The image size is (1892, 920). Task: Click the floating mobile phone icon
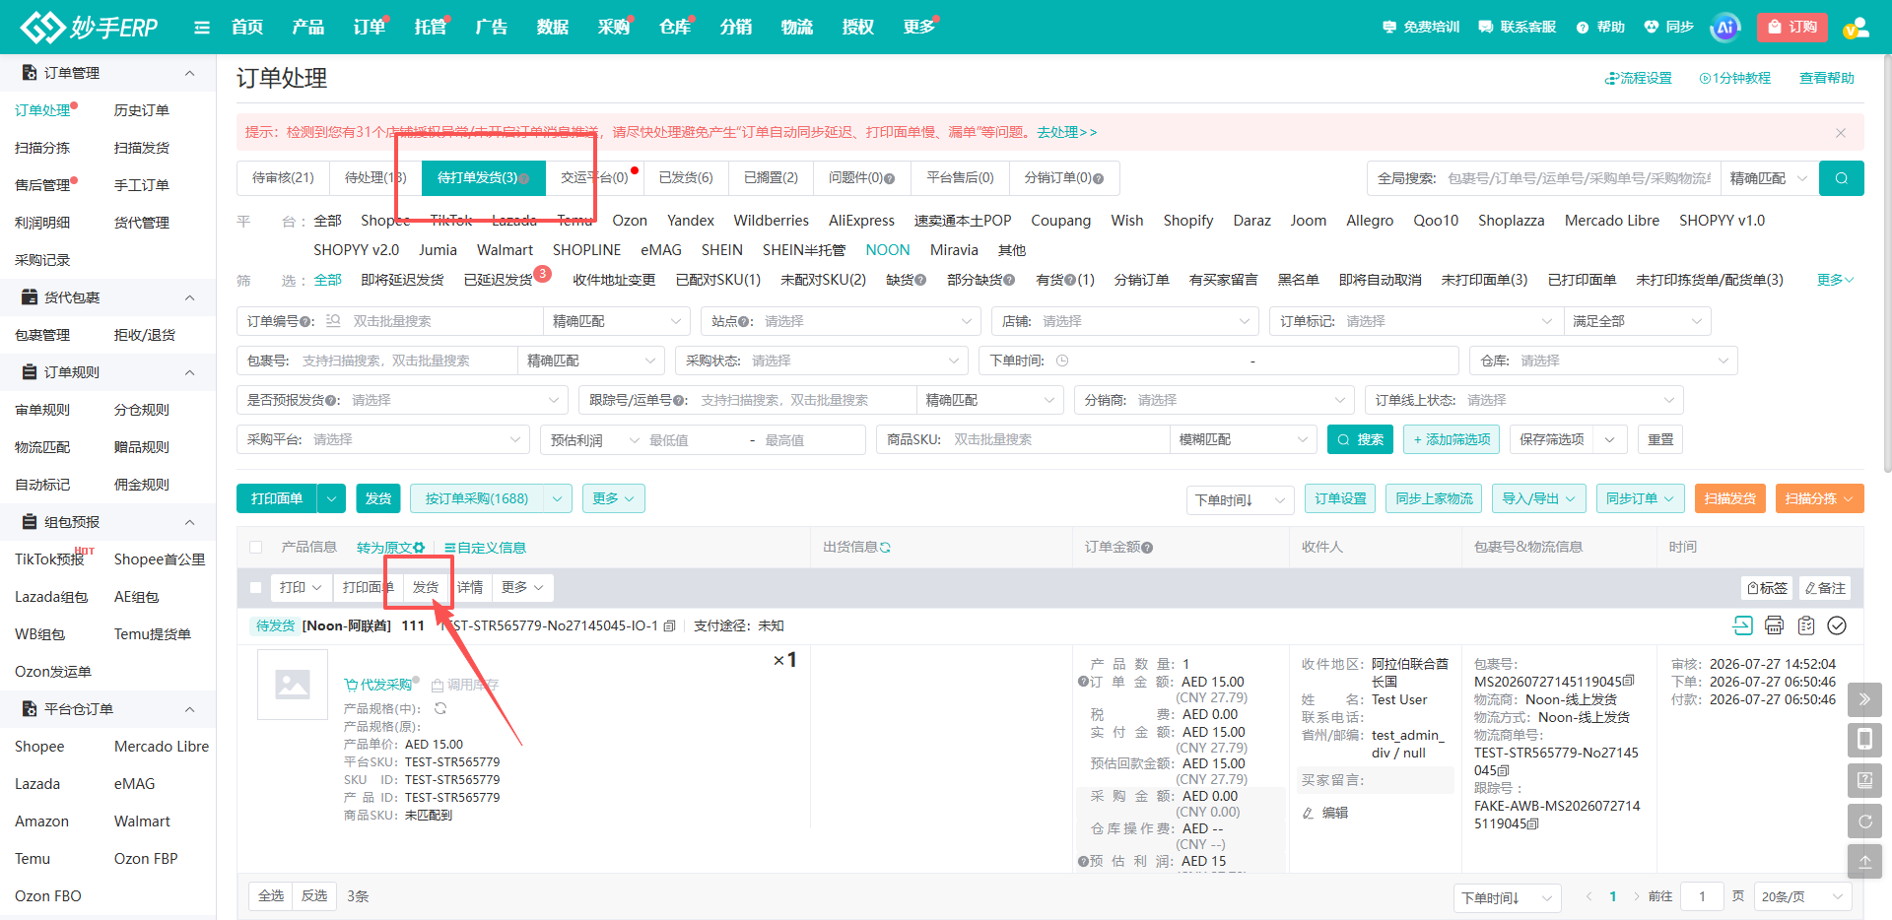click(x=1864, y=740)
